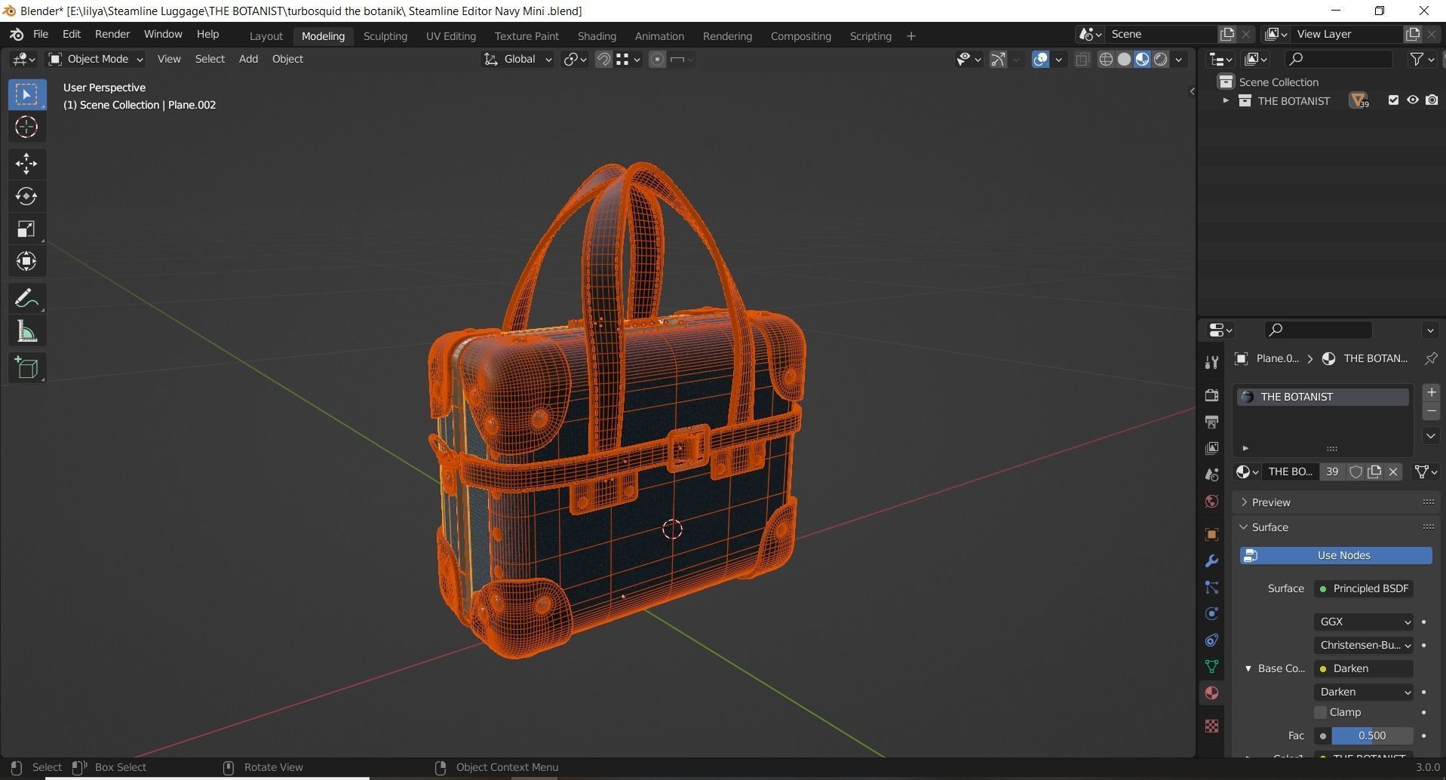Disable THE BOTANIST collection in renders
Image resolution: width=1446 pixels, height=780 pixels.
1432,100
